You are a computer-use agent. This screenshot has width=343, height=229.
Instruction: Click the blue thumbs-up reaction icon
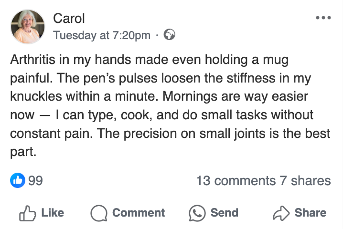click(x=17, y=180)
